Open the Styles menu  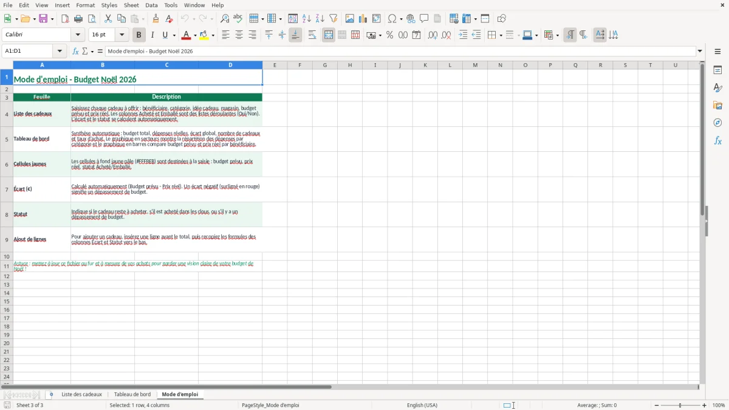109,5
